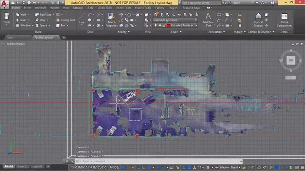Viewport: 305px width, 171px height.
Task: Expand the Inquiry panel
Action: [240, 32]
